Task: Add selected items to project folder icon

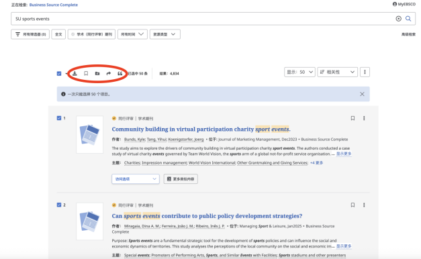Action: (x=97, y=73)
